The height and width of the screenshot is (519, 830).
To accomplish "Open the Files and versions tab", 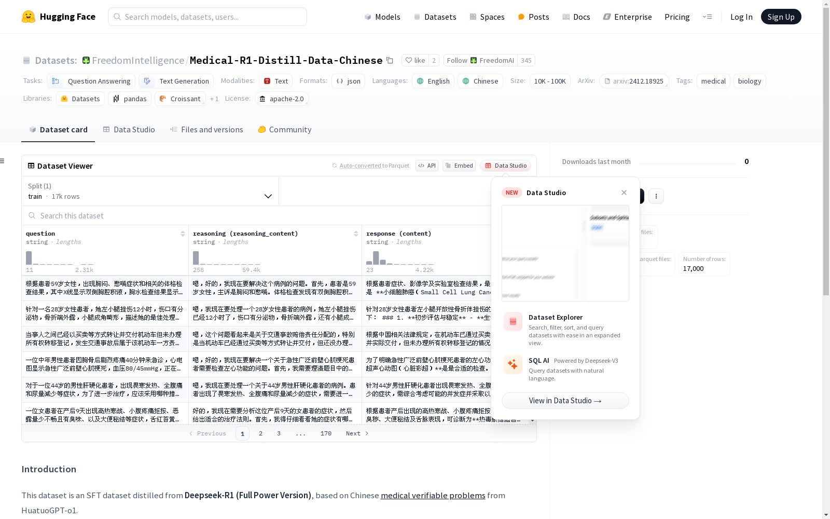I will pyautogui.click(x=206, y=130).
